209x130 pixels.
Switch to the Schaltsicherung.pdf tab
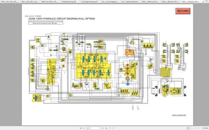(69, 2)
